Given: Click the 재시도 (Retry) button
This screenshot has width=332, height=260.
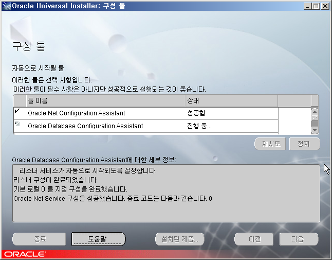Looking at the screenshot, I should [x=270, y=144].
